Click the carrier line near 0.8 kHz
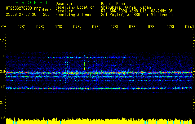This screenshot has width=195, height=124. tap(99, 88)
